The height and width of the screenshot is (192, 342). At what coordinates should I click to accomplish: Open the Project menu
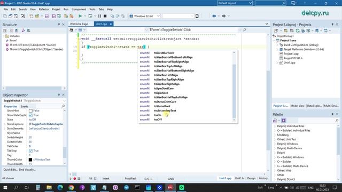coord(56,10)
